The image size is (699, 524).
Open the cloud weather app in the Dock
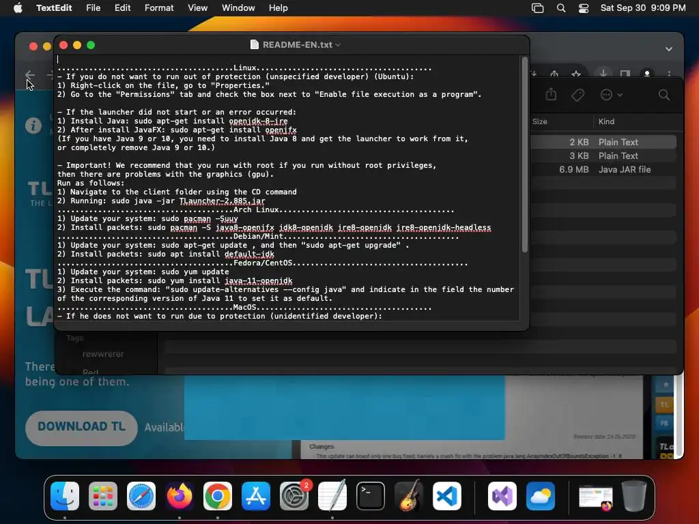(541, 496)
